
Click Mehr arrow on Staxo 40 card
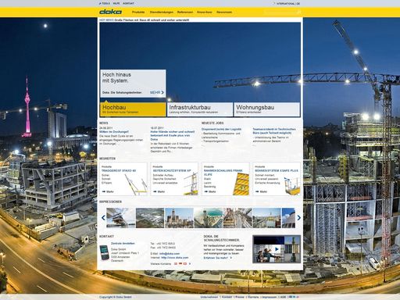pyautogui.click(x=108, y=191)
